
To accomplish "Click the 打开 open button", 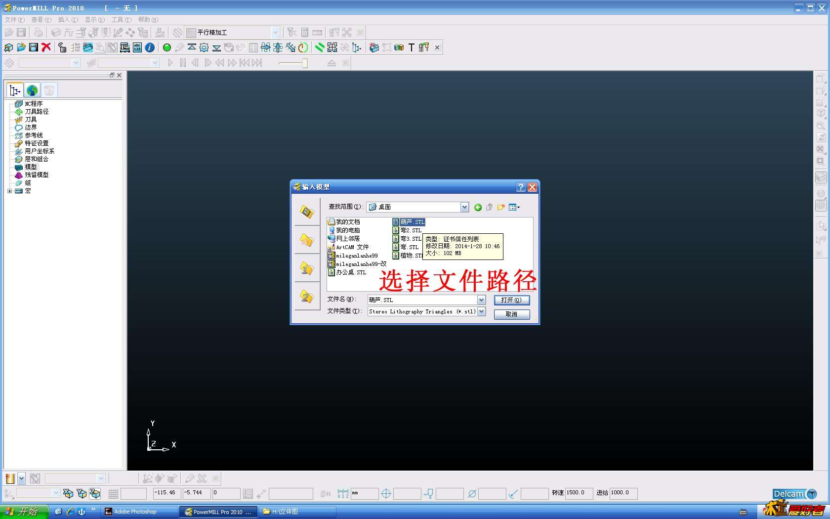I will tap(512, 300).
